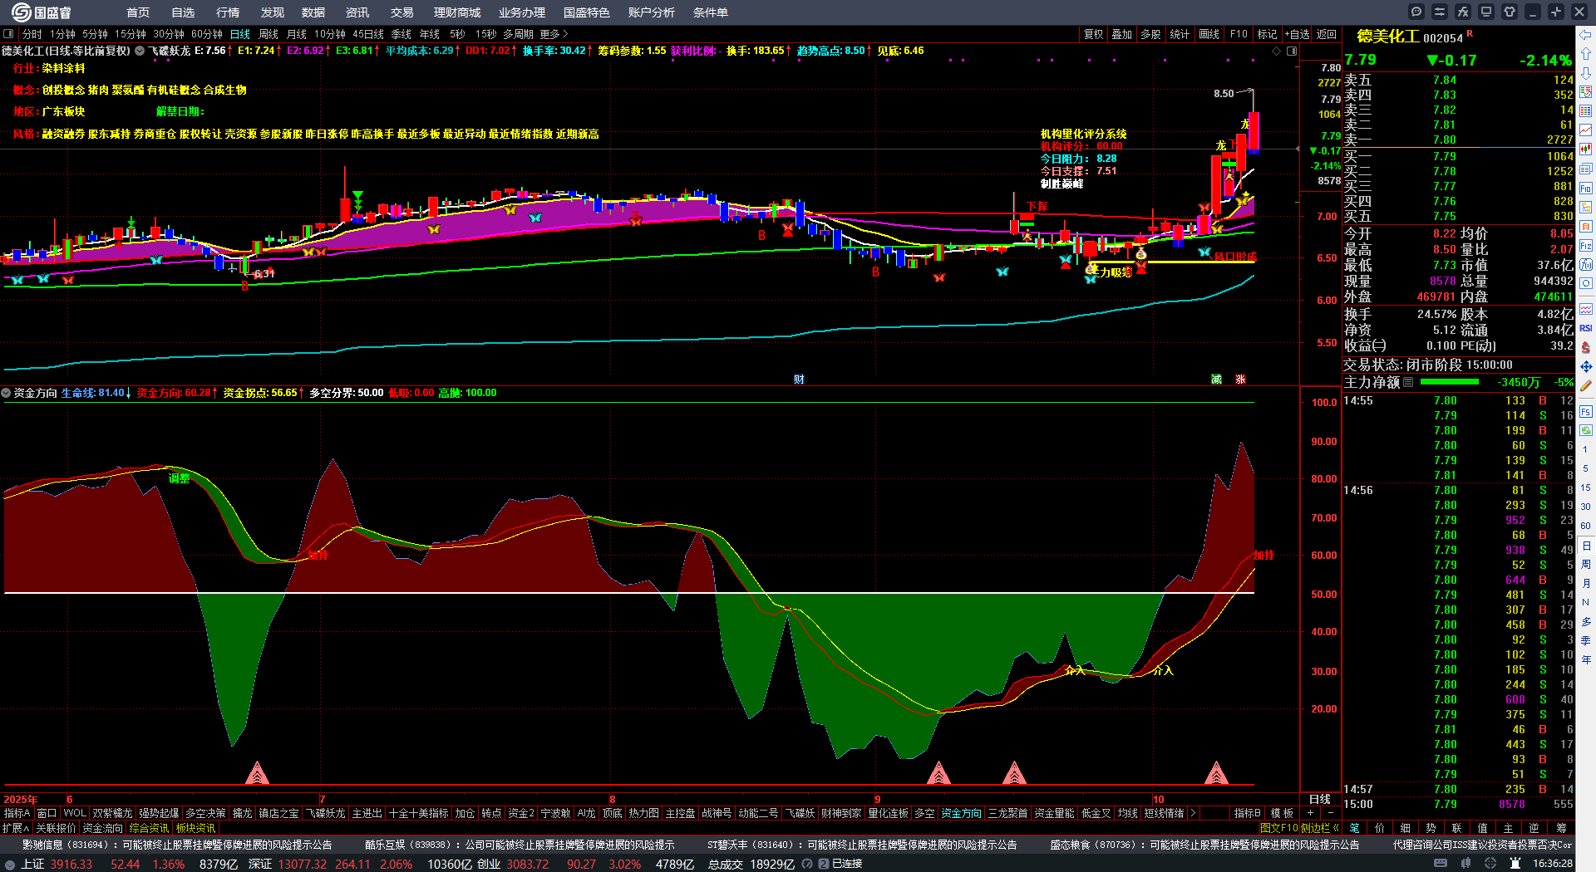Screen dimensions: 1596x872
Task: Click the red dollar sign icon in sidebar
Action: (x=1586, y=347)
